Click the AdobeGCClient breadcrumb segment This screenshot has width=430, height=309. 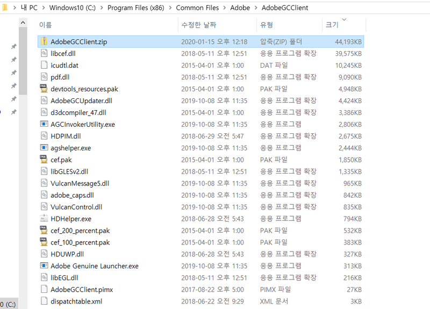pyautogui.click(x=285, y=8)
